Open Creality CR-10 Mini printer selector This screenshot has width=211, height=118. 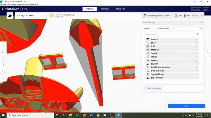click(x=31, y=15)
